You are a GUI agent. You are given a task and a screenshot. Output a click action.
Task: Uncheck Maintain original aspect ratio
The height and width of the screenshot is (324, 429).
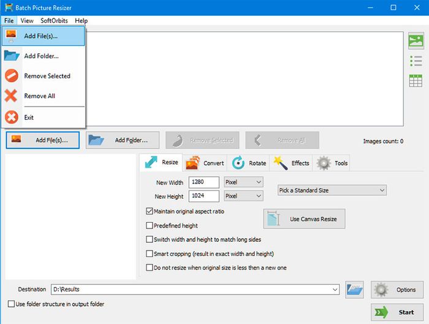(x=150, y=211)
